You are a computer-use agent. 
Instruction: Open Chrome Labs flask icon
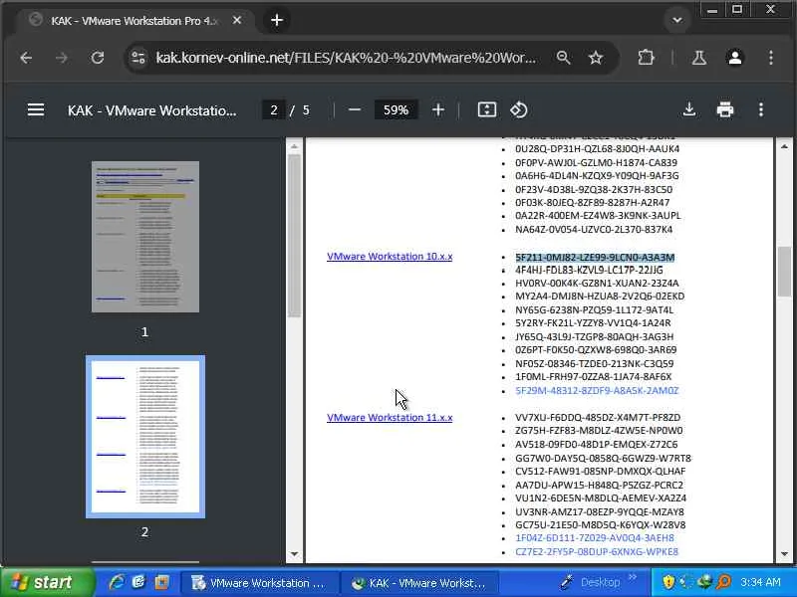click(x=699, y=58)
